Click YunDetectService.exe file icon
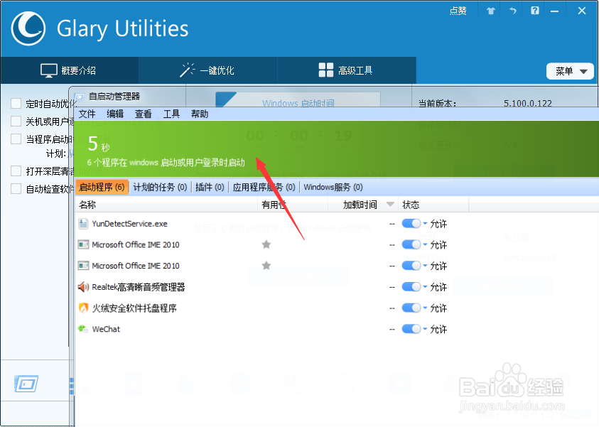Screen dimensions: 599x427 click(83, 223)
